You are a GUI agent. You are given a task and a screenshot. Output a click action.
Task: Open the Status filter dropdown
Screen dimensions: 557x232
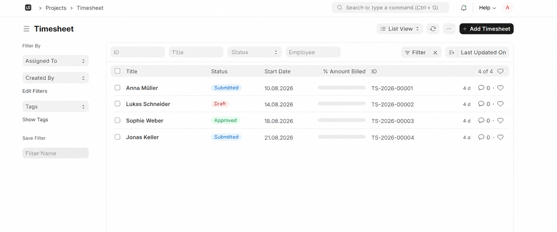click(254, 52)
